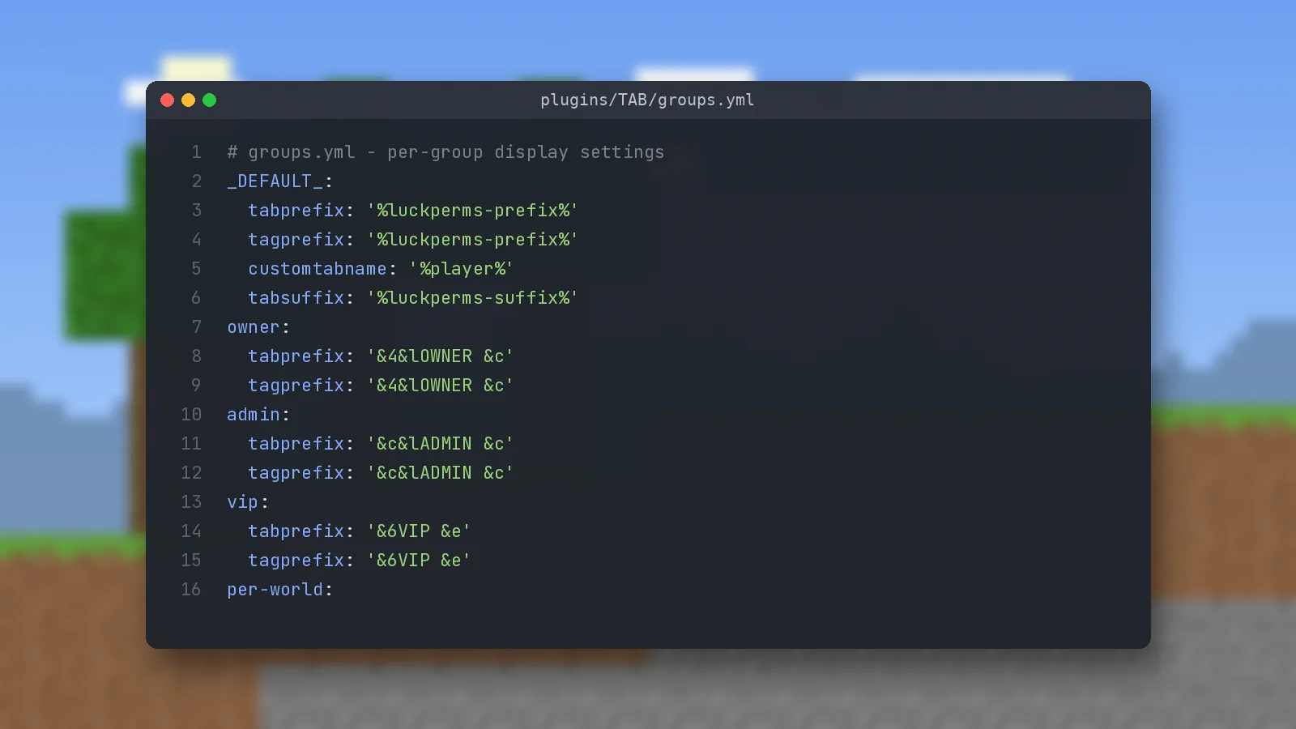The image size is (1296, 729).
Task: Click the title plugins/TAB/groups.yml
Action: tap(647, 100)
